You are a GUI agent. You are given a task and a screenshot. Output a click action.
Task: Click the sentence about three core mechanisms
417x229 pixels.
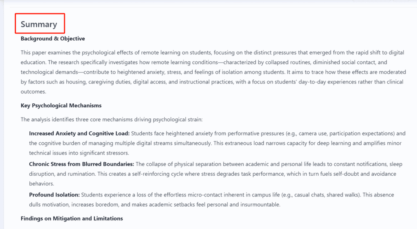click(x=111, y=120)
